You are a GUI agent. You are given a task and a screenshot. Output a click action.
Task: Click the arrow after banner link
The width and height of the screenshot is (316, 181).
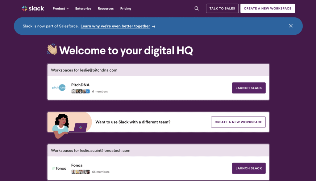[154, 26]
